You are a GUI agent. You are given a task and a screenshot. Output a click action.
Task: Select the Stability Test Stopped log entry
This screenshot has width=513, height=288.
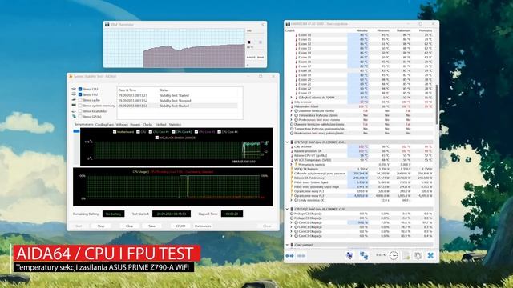(178, 101)
